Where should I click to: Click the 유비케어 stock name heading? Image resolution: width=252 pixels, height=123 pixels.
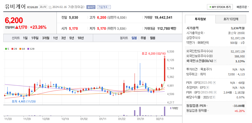(15, 6)
